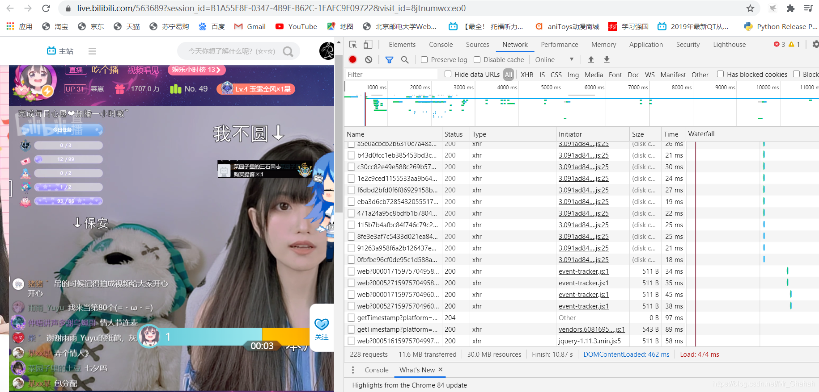
Task: Check the box for c30cc82e49e588c269b57 row
Action: coord(351,167)
